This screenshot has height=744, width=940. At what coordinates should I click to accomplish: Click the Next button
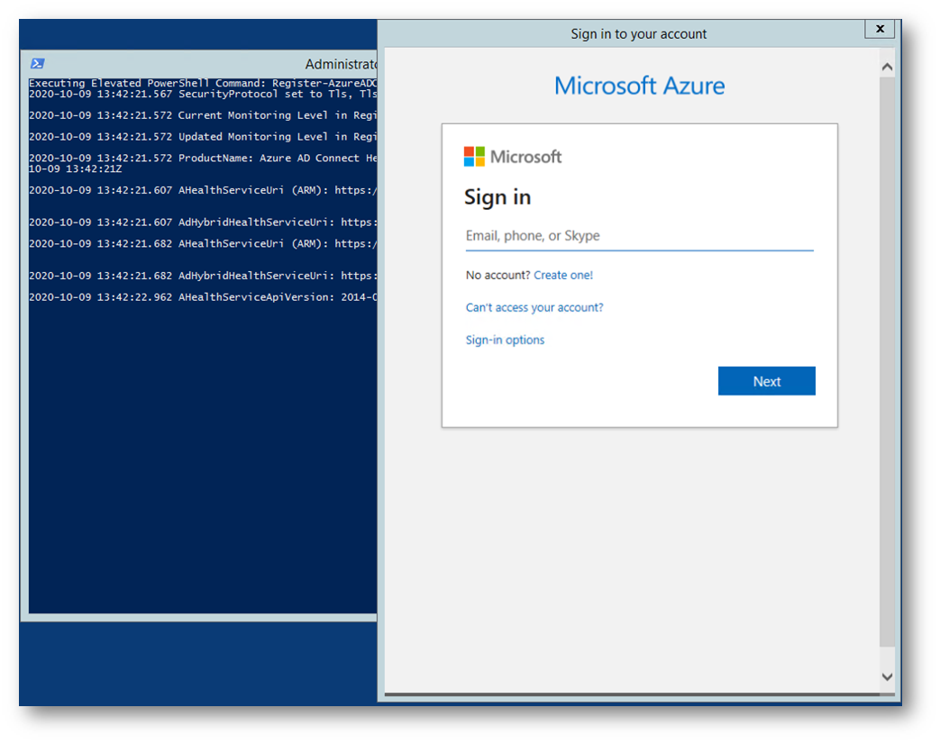click(766, 381)
